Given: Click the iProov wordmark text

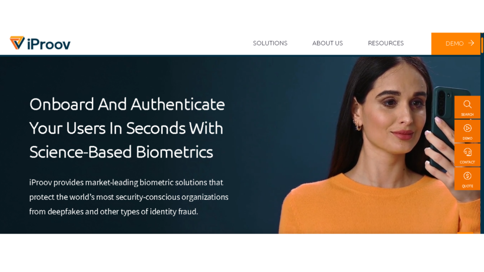Looking at the screenshot, I should [49, 44].
